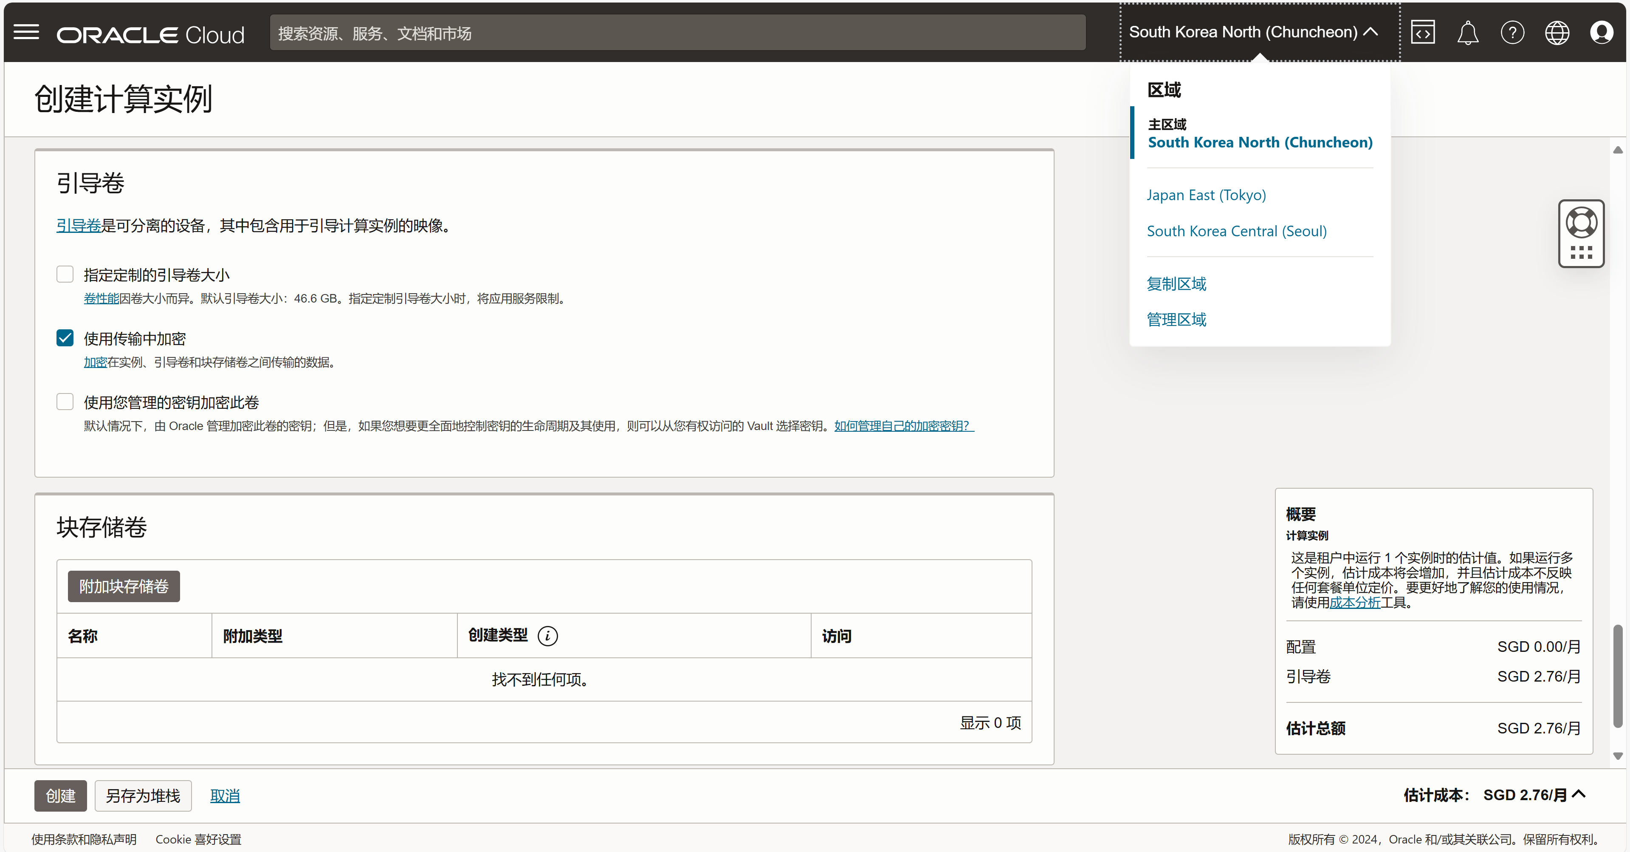This screenshot has height=852, width=1630.
Task: Open the language globe menu
Action: coord(1557,32)
